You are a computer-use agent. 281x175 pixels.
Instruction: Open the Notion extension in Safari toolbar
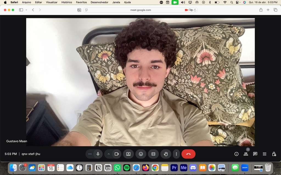click(x=79, y=10)
